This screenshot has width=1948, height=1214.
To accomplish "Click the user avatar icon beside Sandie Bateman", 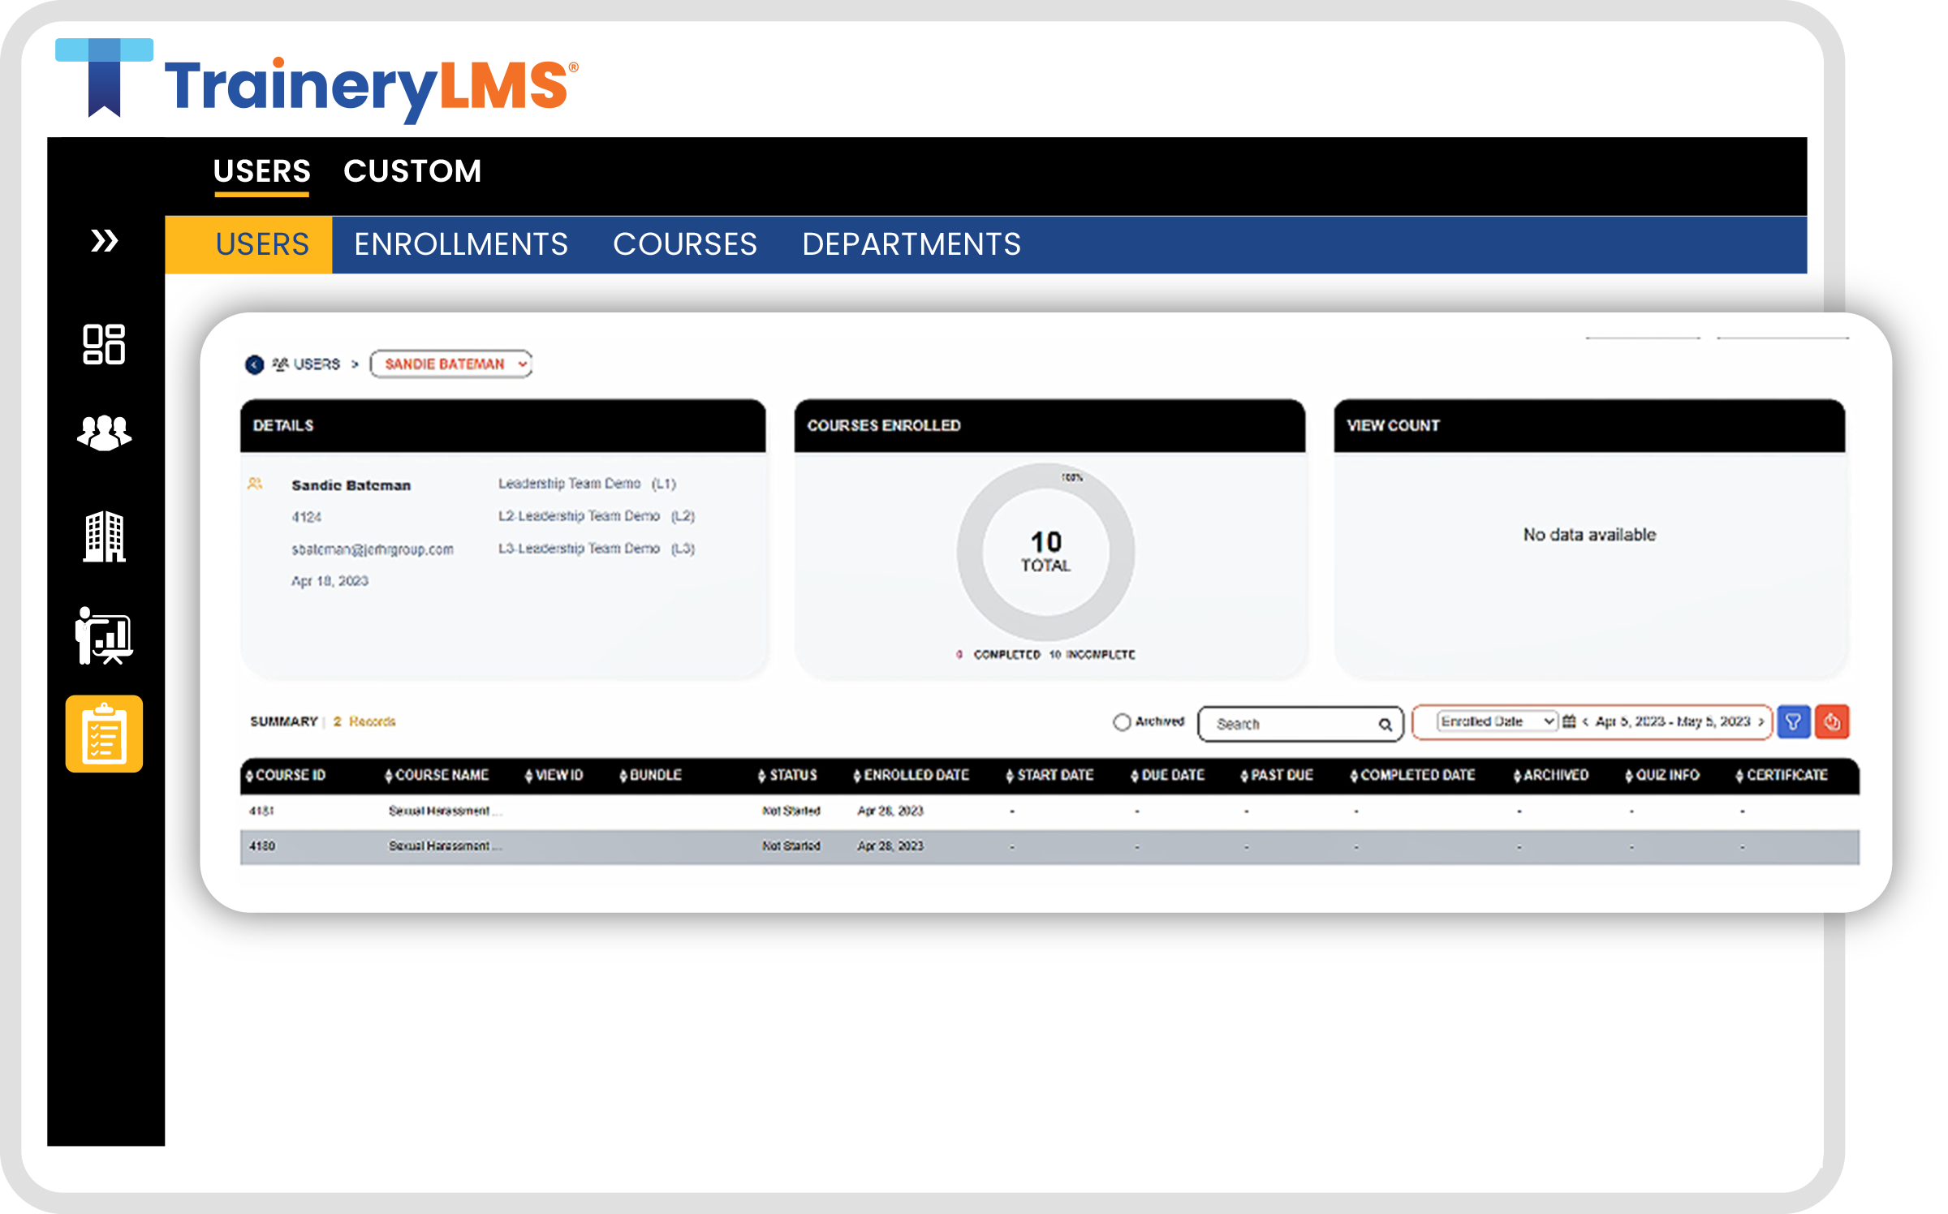I will click(255, 484).
